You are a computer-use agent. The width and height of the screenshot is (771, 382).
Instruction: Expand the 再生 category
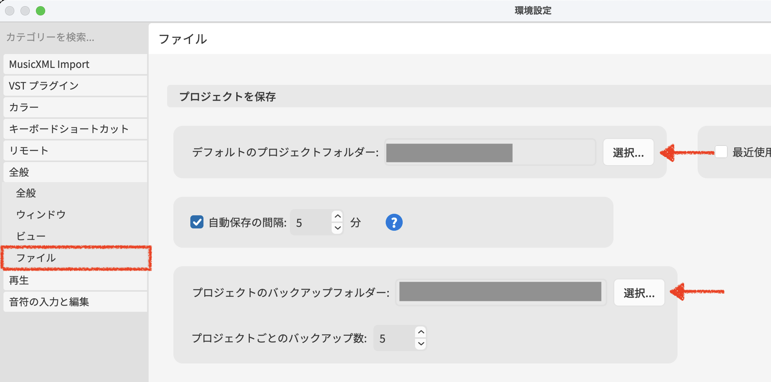[75, 281]
